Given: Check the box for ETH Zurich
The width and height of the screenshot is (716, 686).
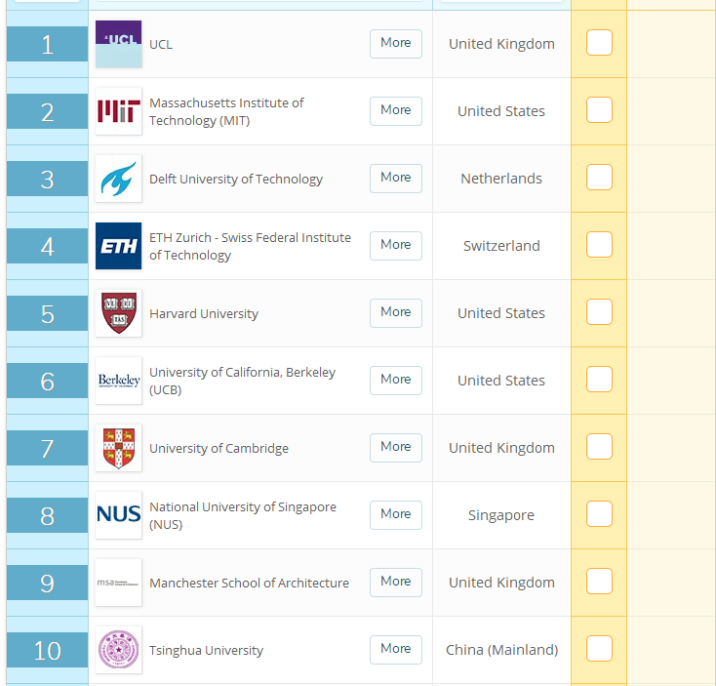Looking at the screenshot, I should coord(599,244).
